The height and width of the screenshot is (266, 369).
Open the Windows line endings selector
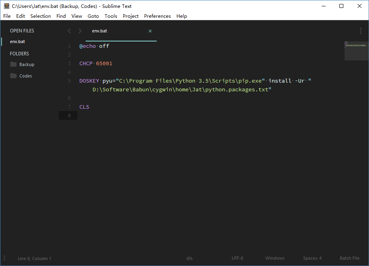[275, 258]
